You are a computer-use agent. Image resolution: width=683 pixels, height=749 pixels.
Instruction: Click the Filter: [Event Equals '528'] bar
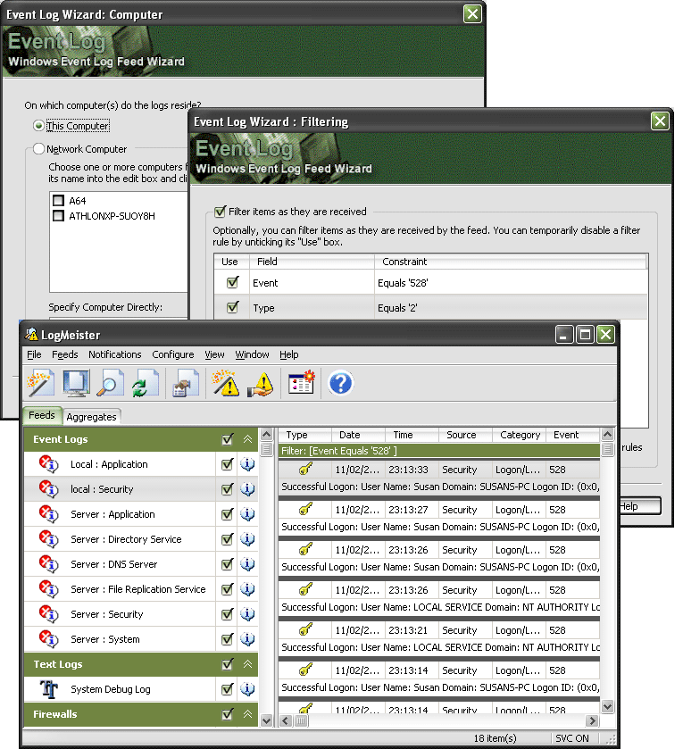pyautogui.click(x=439, y=451)
